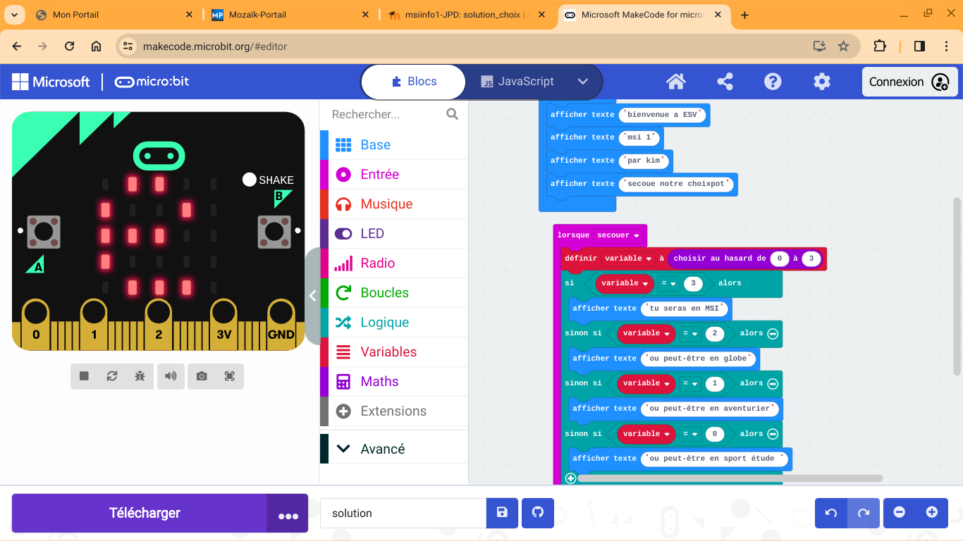The height and width of the screenshot is (541, 963).
Task: Reload the browser page
Action: click(x=69, y=46)
